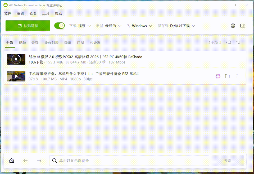Switch to the 播放列表 tab
This screenshot has width=254, height=174.
pyautogui.click(x=51, y=43)
